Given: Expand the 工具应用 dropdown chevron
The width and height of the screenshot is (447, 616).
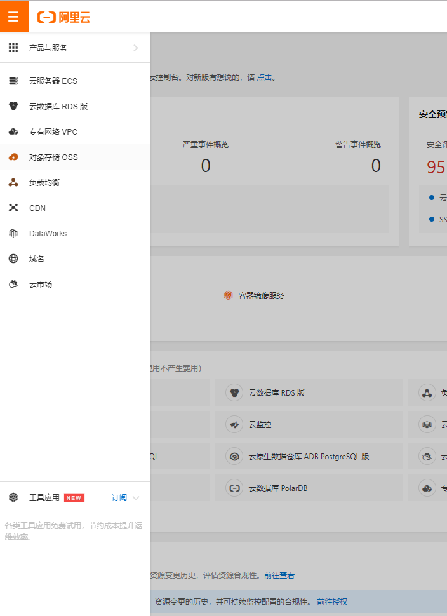Looking at the screenshot, I should [136, 498].
